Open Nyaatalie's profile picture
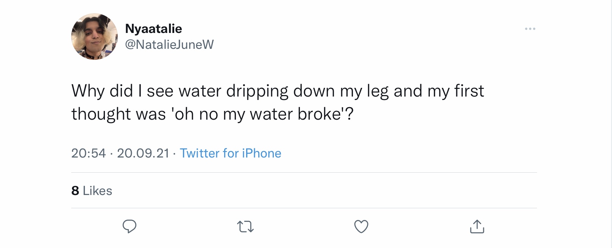612x248 pixels. click(95, 37)
